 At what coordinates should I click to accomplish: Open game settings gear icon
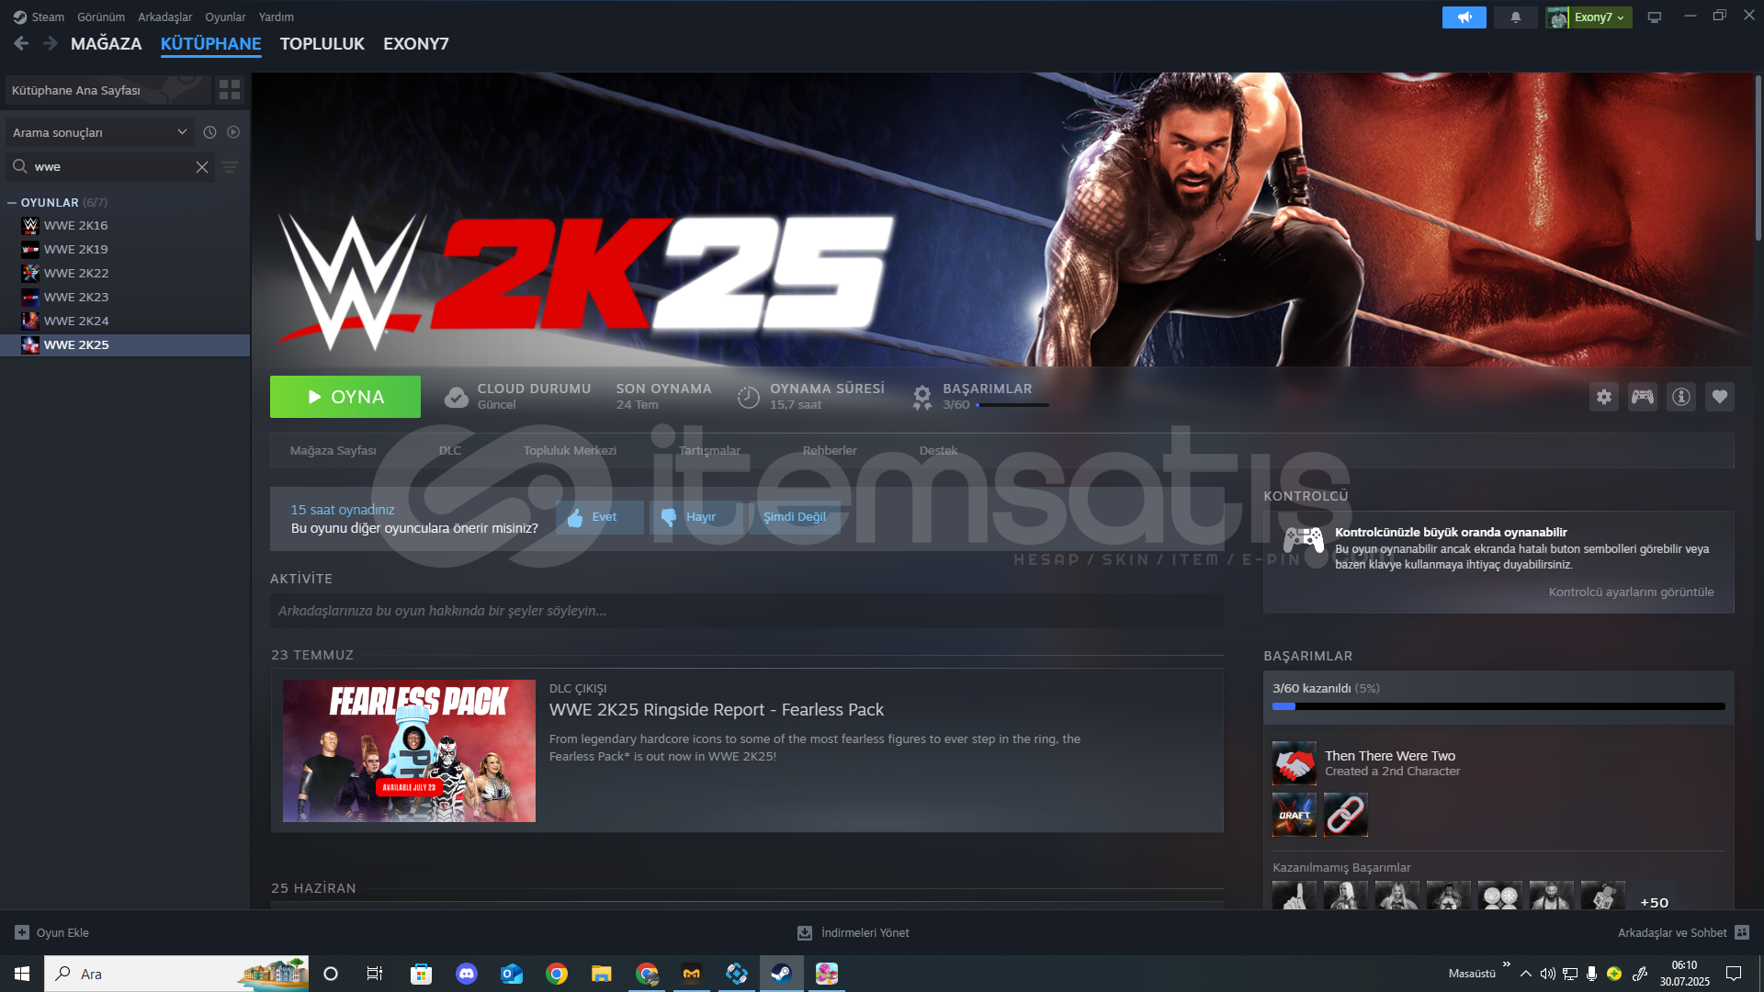[1604, 397]
